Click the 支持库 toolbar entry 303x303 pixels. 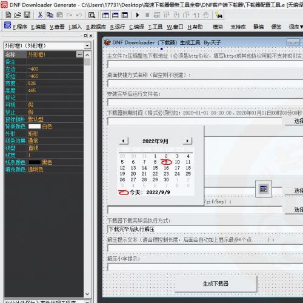[x=238, y=27]
